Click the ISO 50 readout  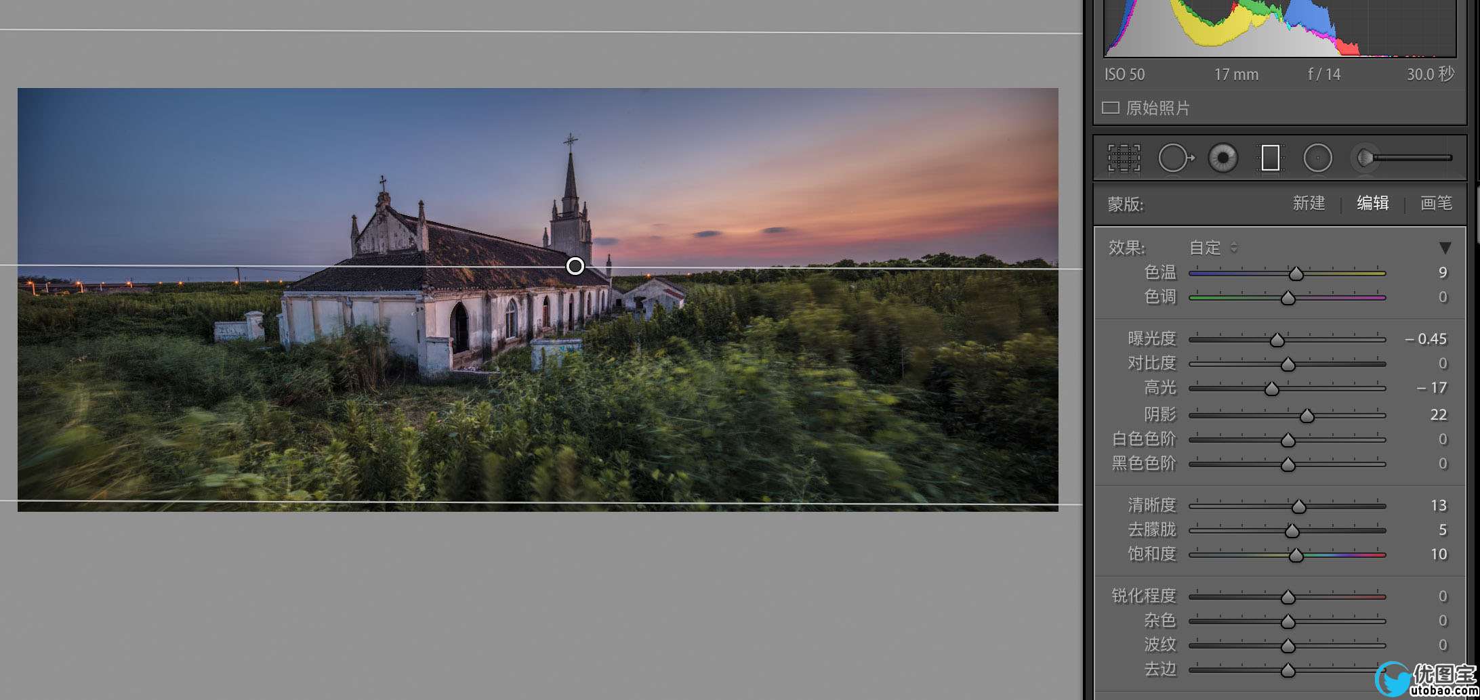tap(1124, 74)
